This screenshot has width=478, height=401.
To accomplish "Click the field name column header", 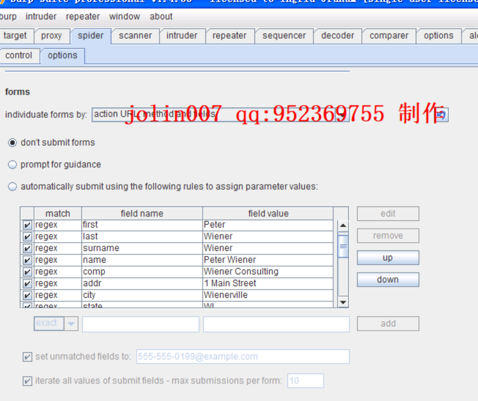I will point(142,213).
